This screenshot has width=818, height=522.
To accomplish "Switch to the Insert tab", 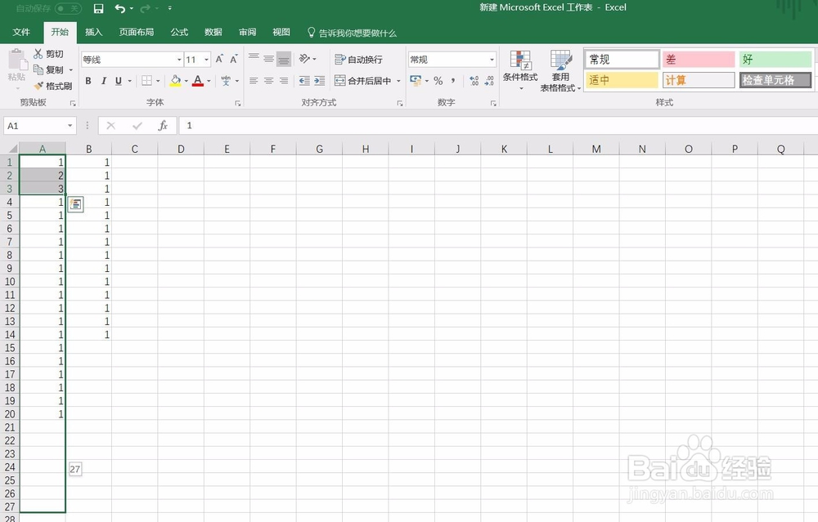I will coord(93,33).
